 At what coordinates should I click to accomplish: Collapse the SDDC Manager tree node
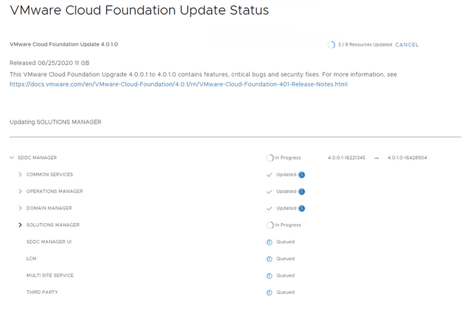12,158
